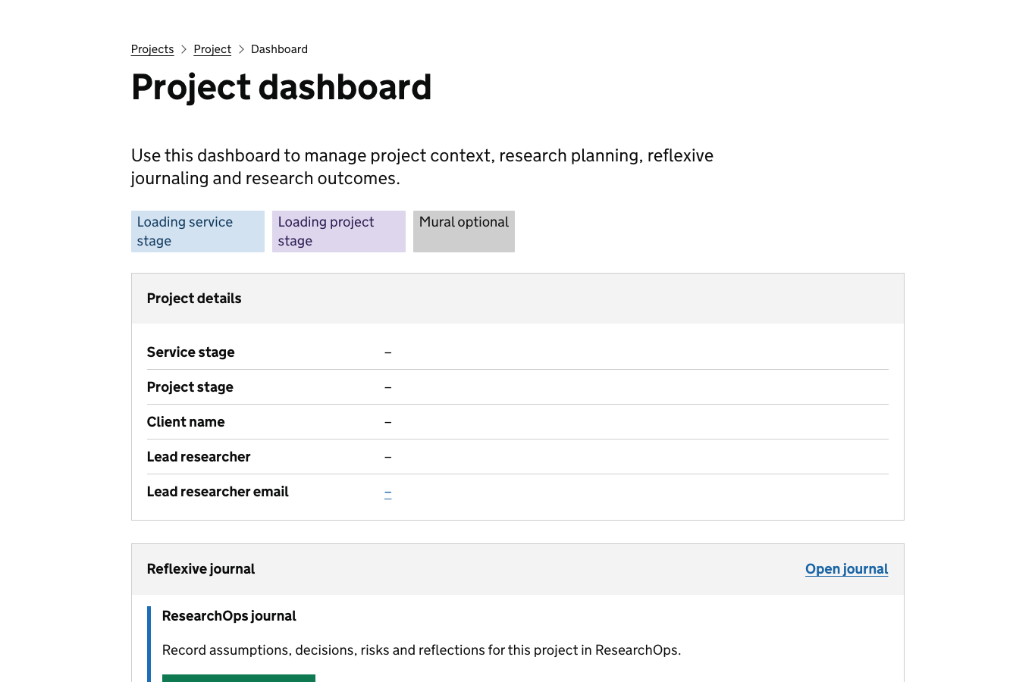Open the Projects breadcrumb link
Image resolution: width=1035 pixels, height=682 pixels.
(152, 49)
